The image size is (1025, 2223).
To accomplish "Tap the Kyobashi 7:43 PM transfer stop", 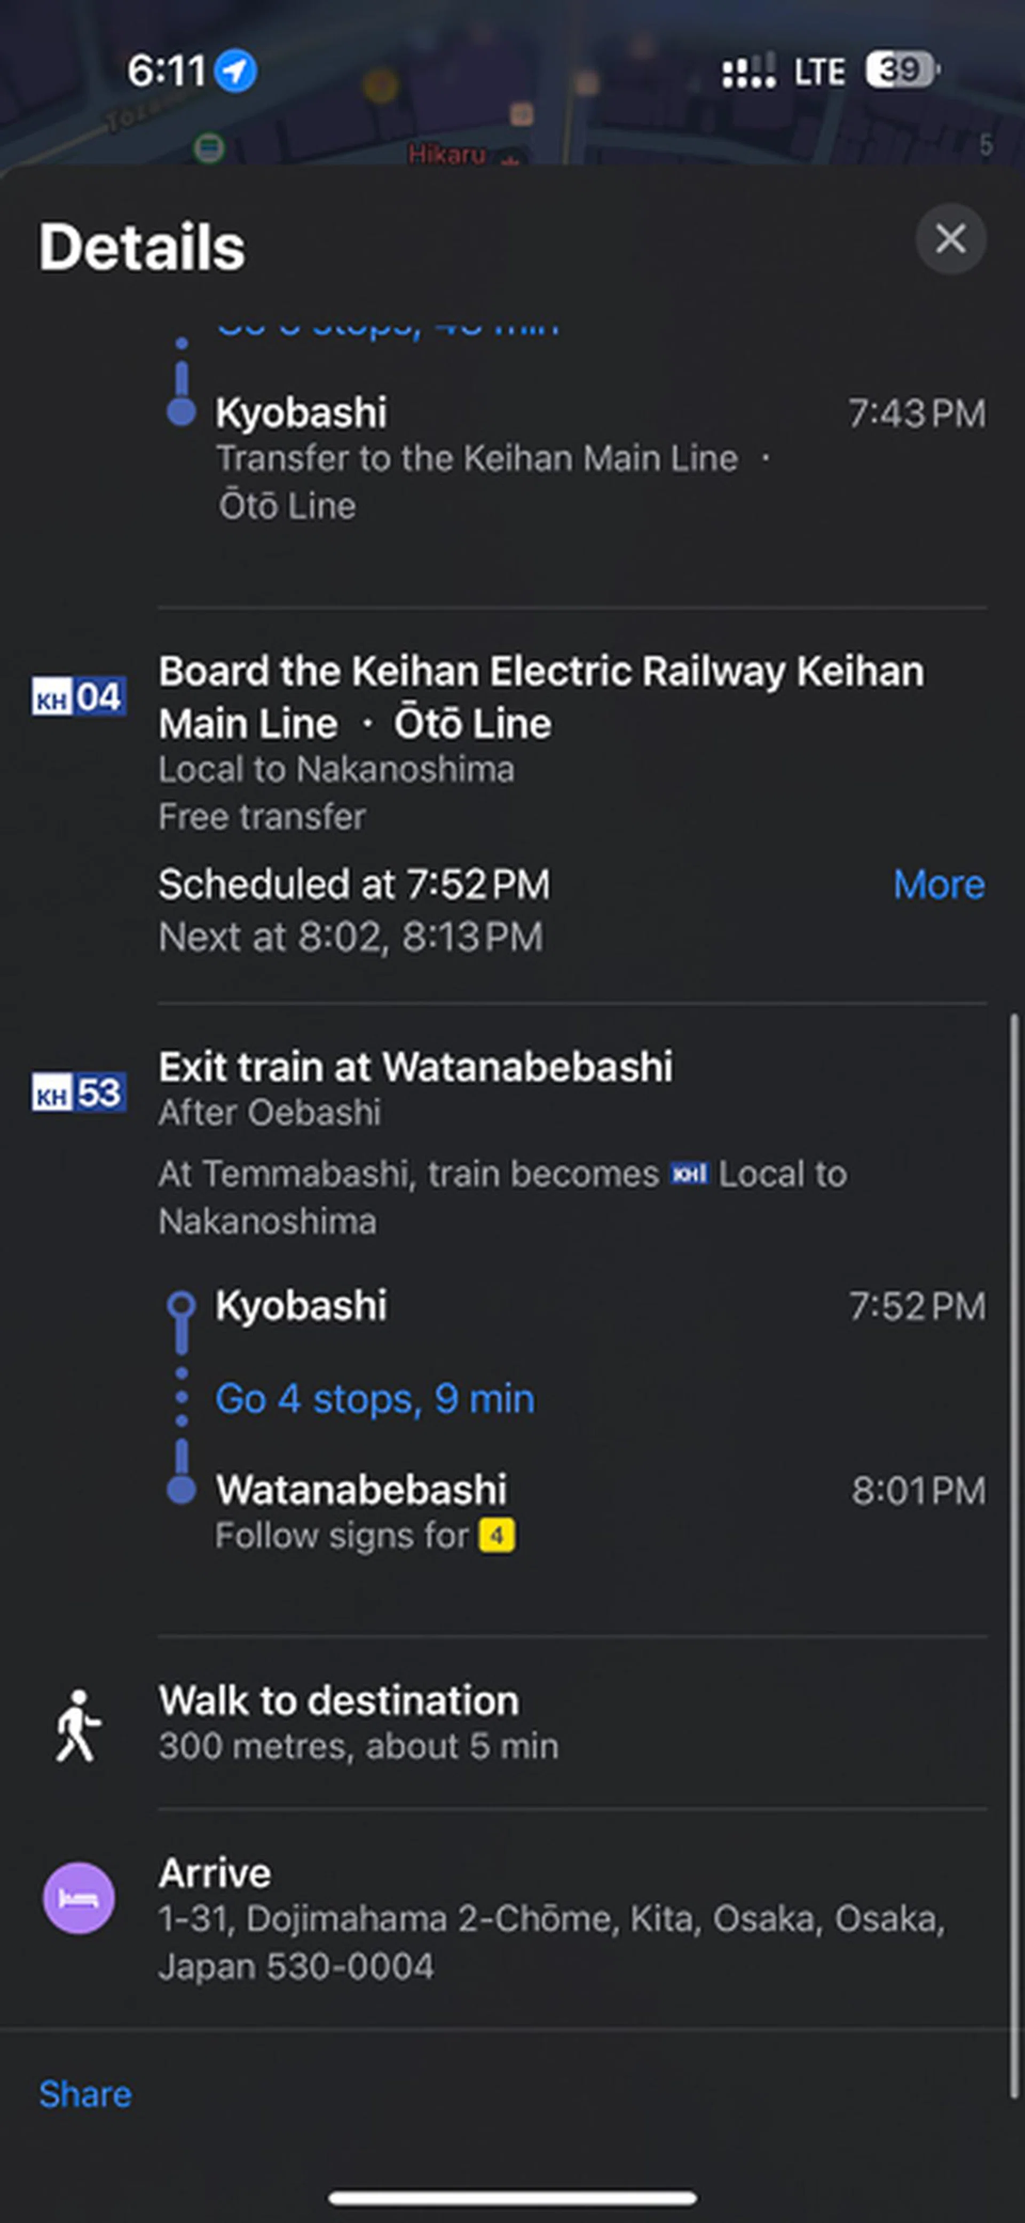I will click(301, 413).
